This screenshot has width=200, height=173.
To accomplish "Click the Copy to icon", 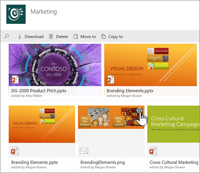I will point(103,36).
